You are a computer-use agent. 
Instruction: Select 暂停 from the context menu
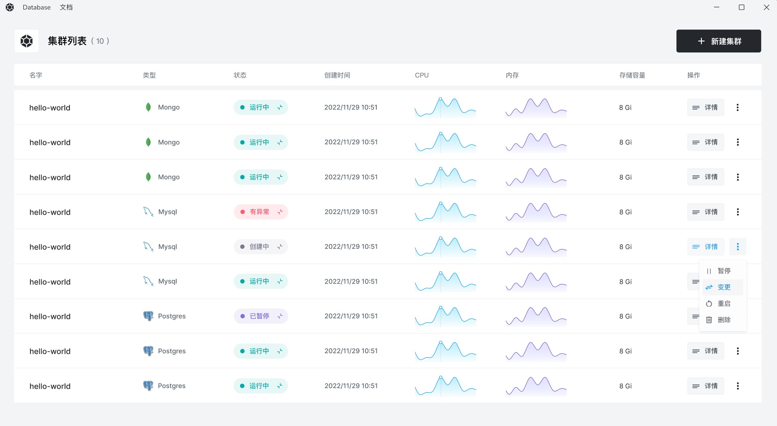[x=723, y=271]
